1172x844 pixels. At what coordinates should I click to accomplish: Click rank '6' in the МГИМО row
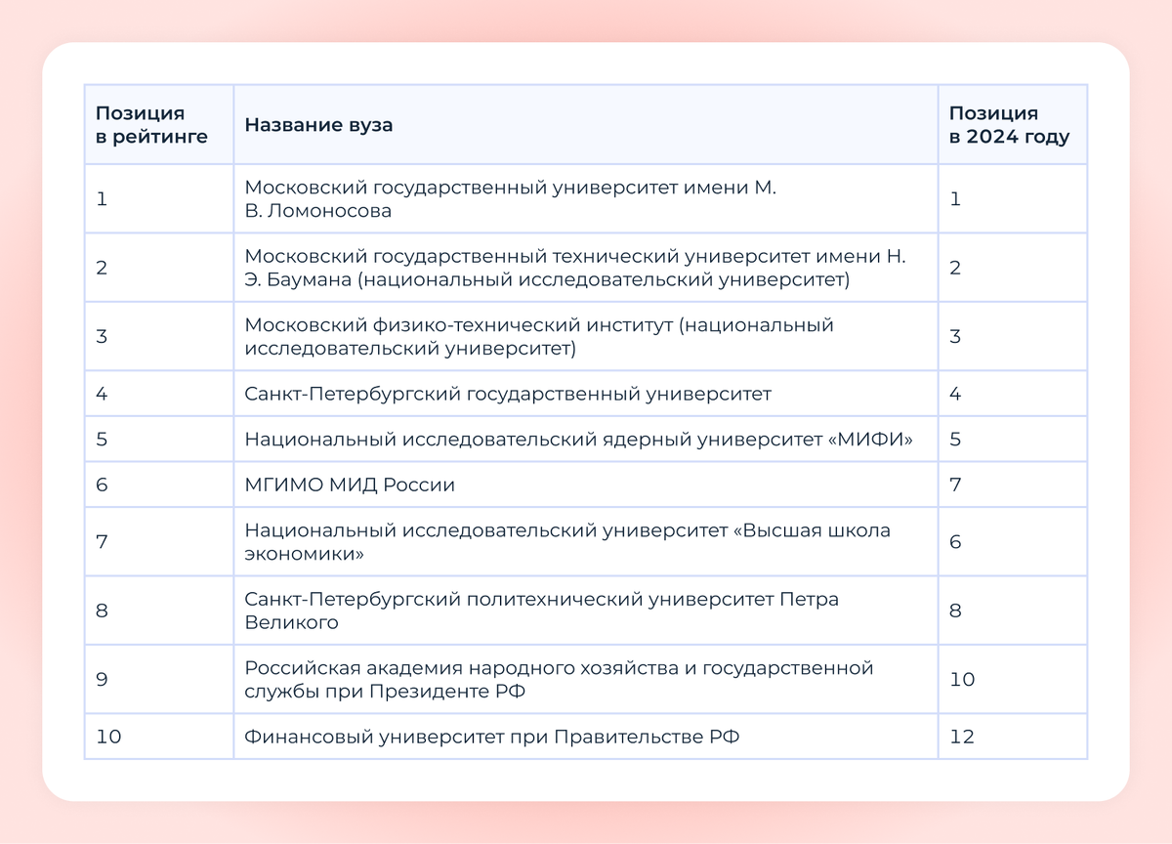102,485
